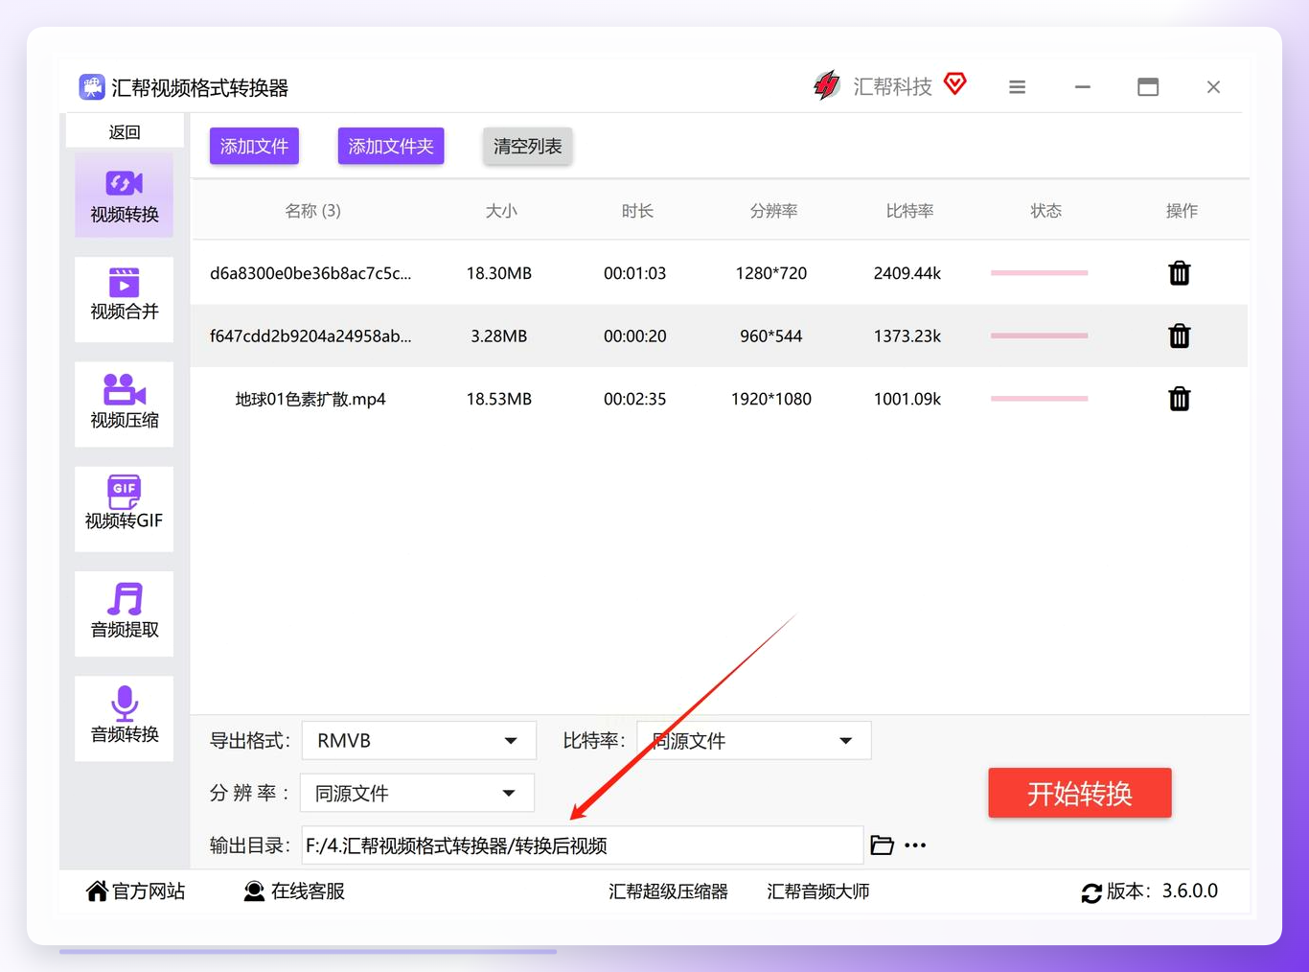
Task: Select file name f647cdd2b9204a24958ab...
Action: 310,336
